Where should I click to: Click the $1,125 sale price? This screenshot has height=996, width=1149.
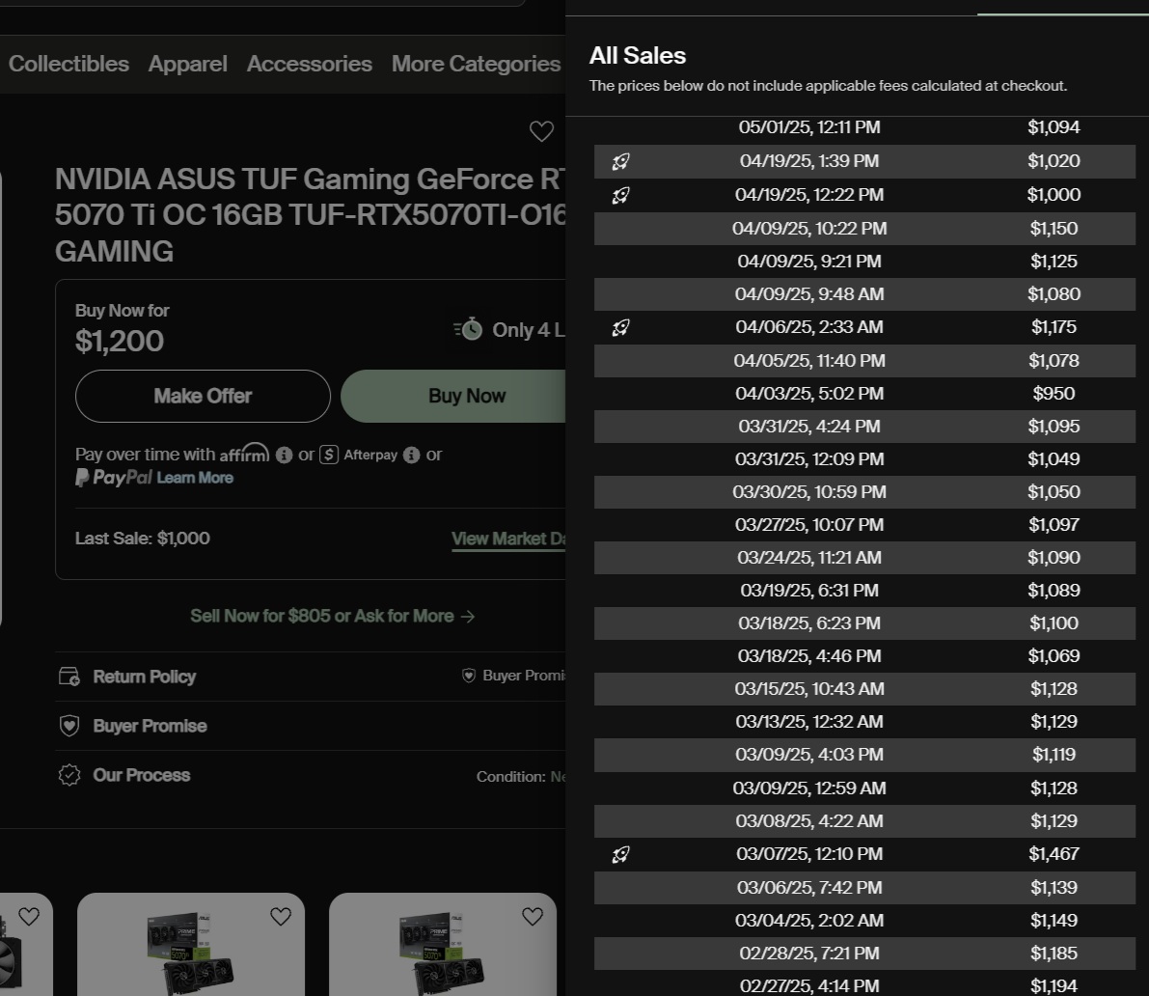1053,262
